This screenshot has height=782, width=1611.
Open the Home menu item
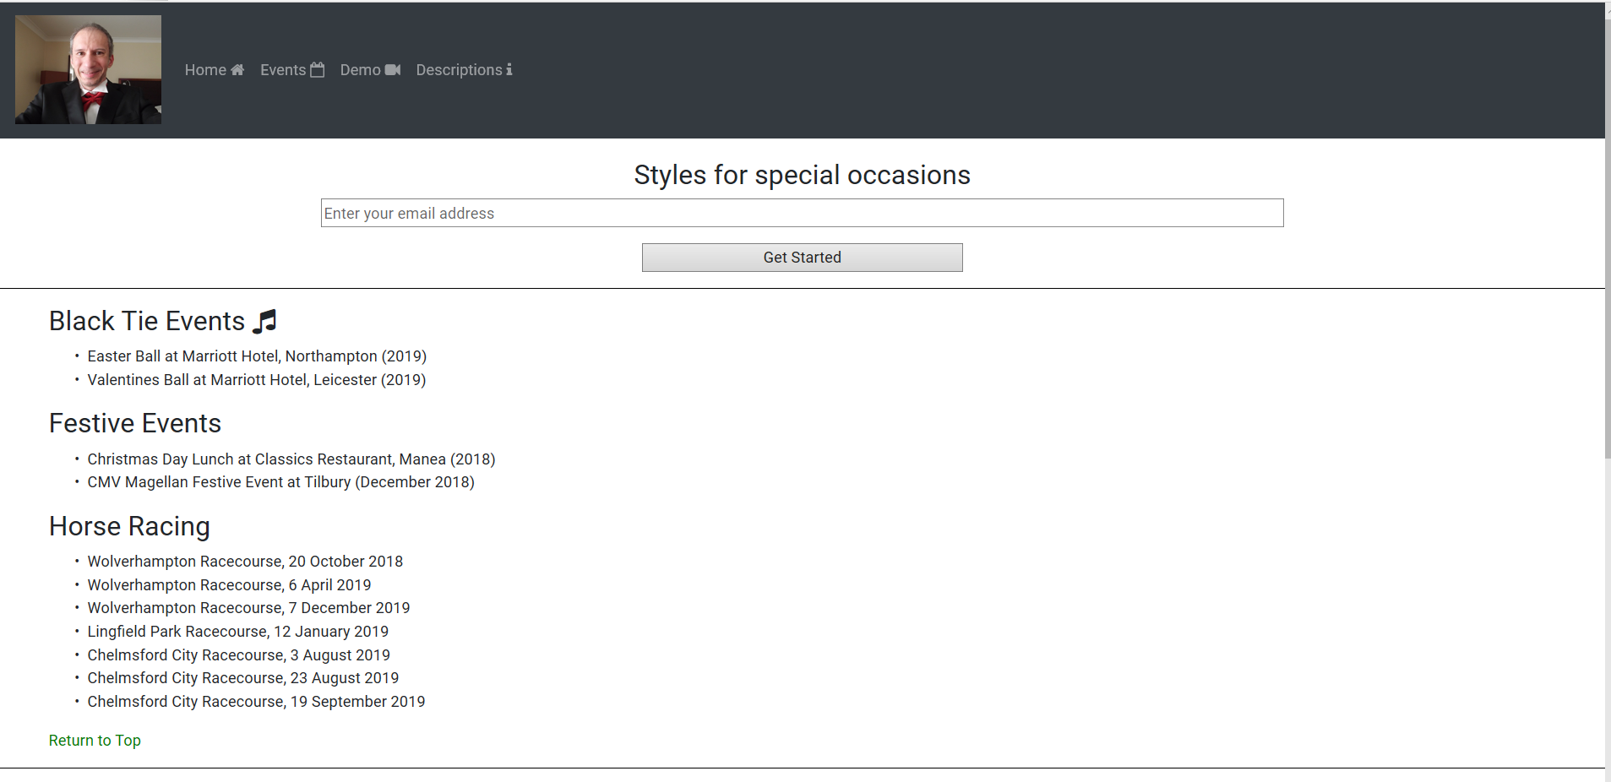[x=205, y=70]
